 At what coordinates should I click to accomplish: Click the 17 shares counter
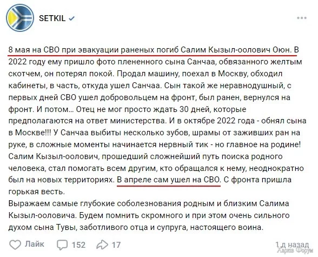[116, 245]
